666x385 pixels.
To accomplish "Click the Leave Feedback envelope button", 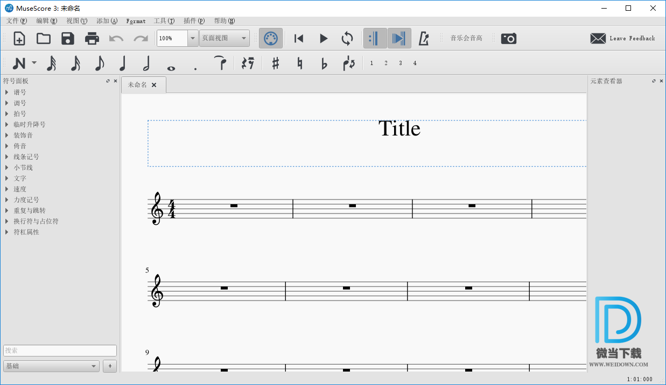I will [622, 38].
